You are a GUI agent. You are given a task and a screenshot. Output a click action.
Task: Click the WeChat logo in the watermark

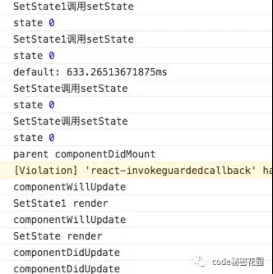pos(201,261)
